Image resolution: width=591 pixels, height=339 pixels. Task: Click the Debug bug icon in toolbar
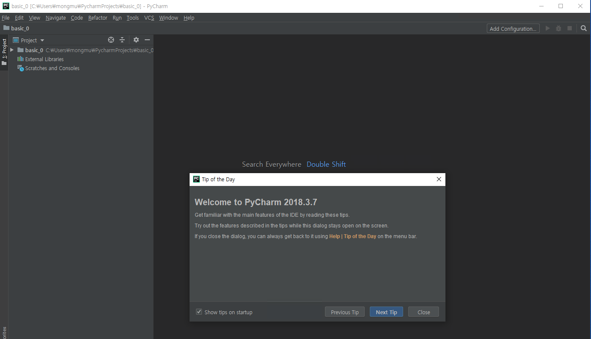tap(559, 28)
